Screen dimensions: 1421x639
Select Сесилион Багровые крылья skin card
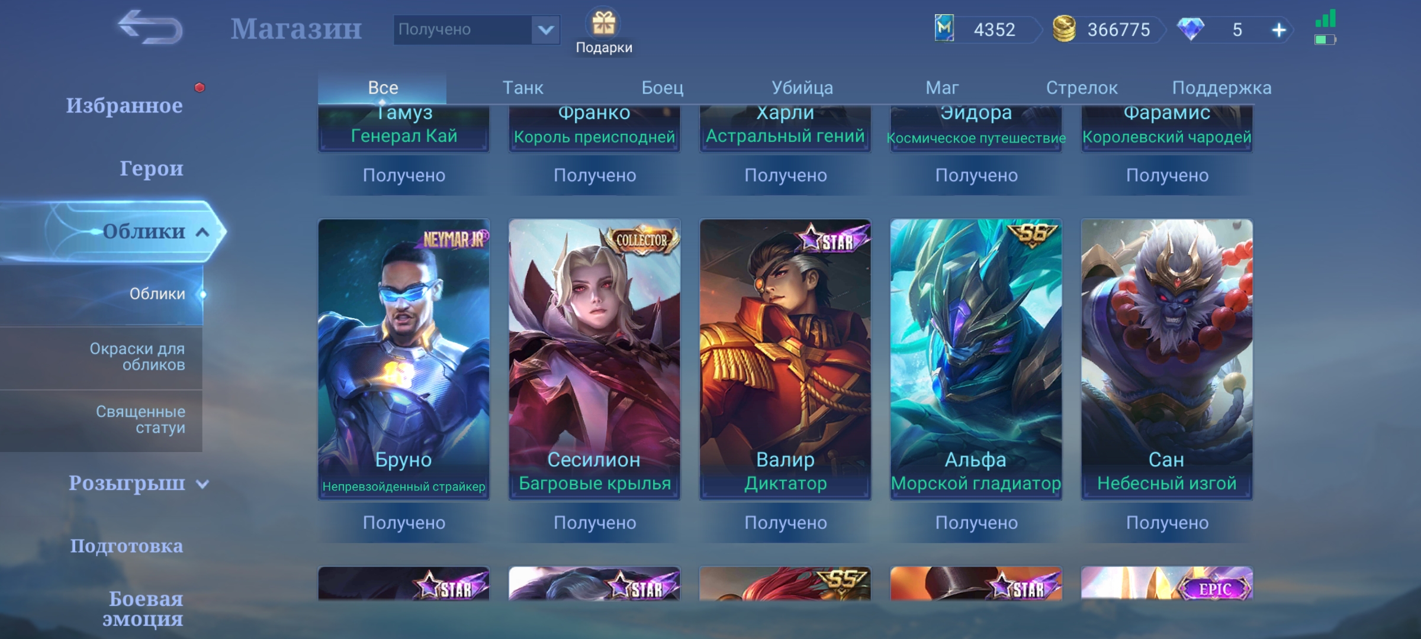click(594, 360)
